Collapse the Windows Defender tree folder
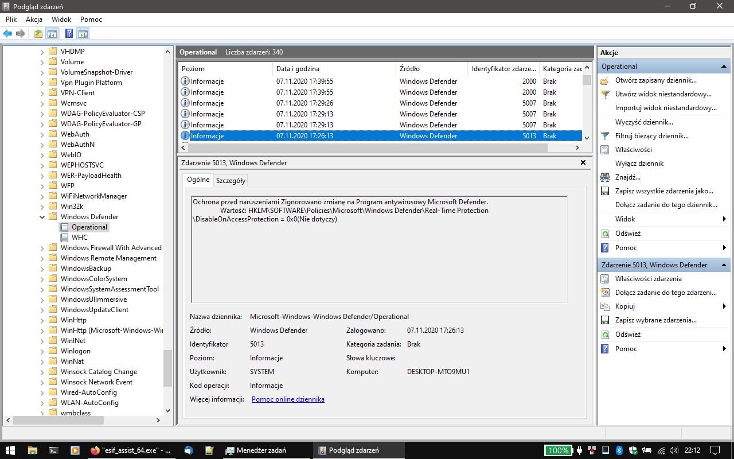Image resolution: width=734 pixels, height=459 pixels. click(x=42, y=217)
